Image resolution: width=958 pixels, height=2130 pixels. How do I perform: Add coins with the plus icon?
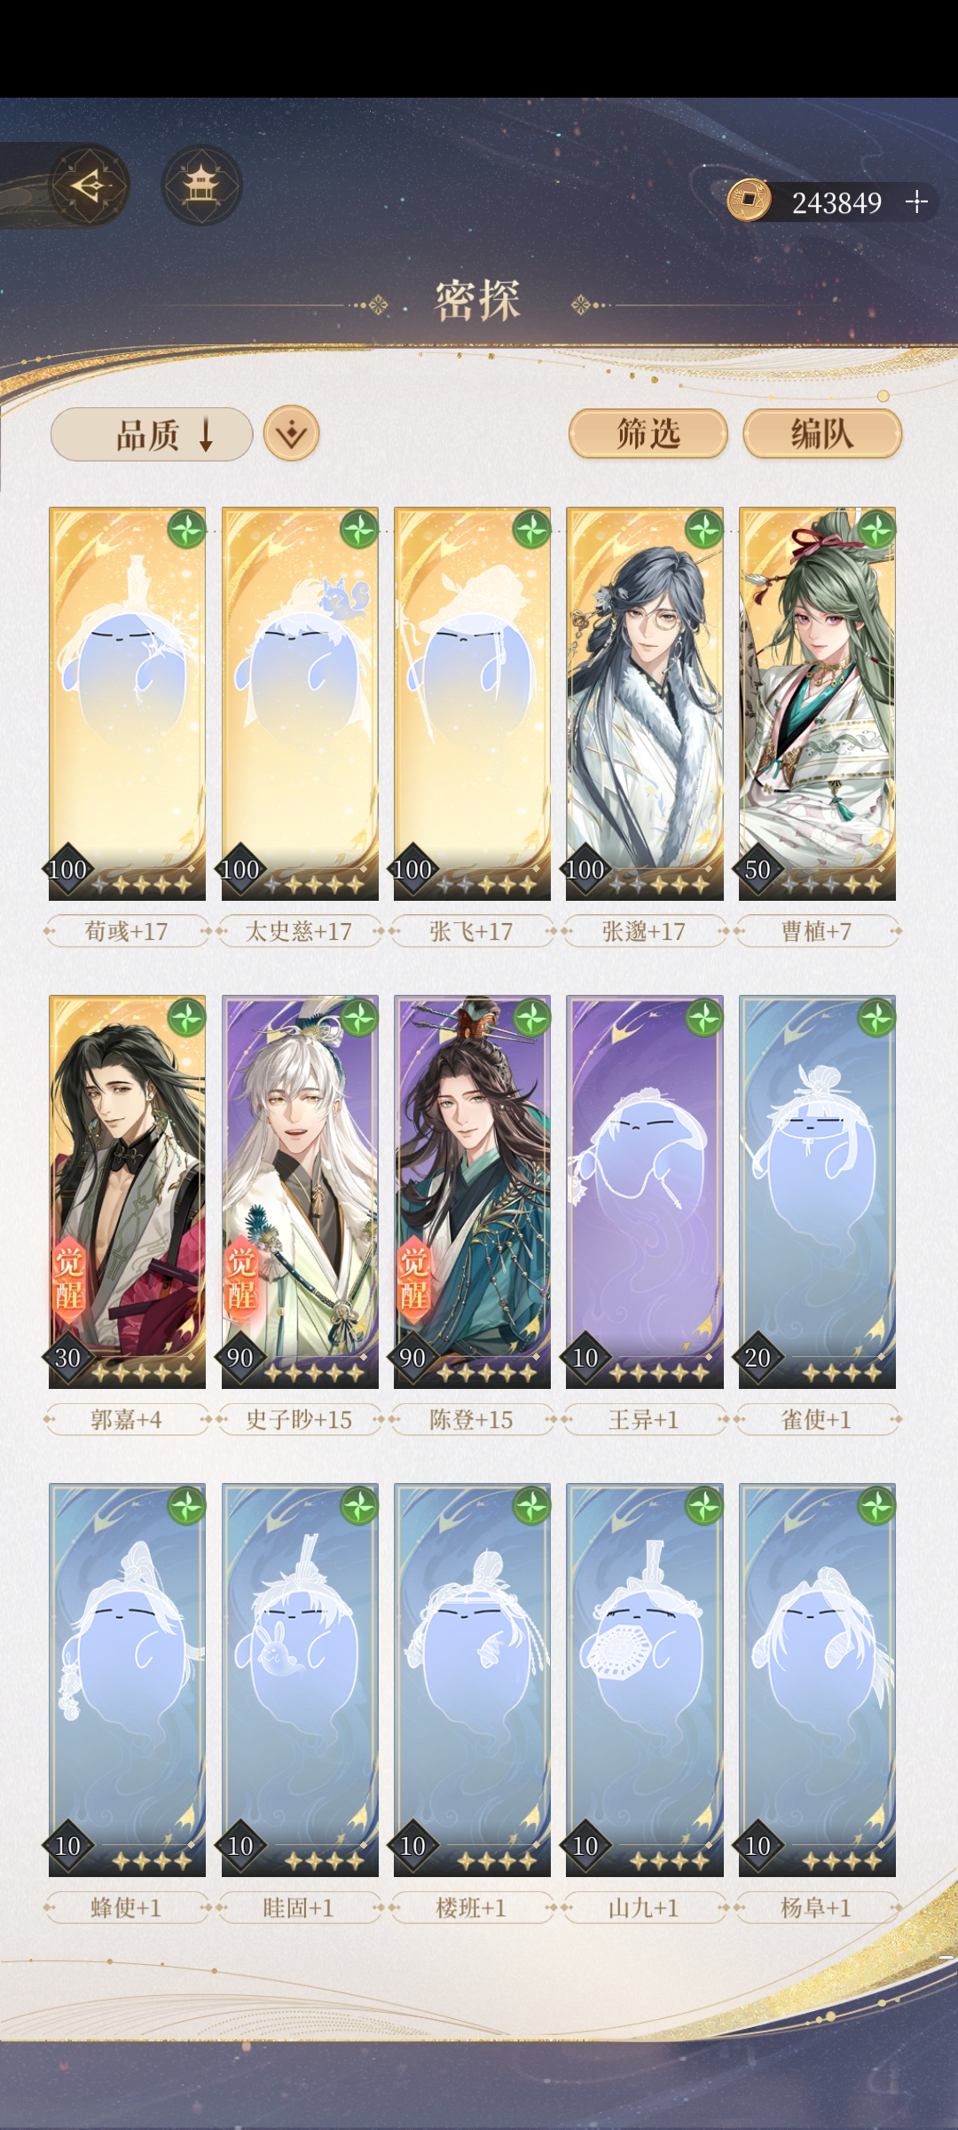[x=916, y=202]
